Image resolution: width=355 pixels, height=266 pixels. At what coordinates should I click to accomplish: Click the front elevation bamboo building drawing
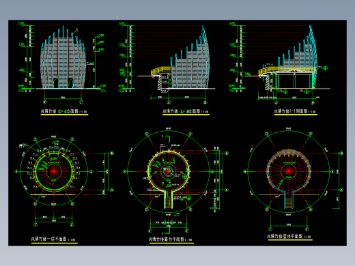click(63, 58)
